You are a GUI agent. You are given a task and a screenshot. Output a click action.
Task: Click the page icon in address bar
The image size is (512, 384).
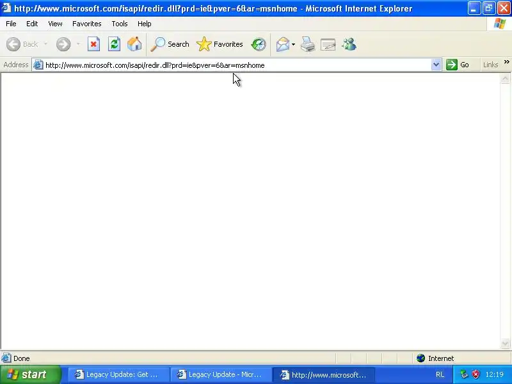pos(38,65)
